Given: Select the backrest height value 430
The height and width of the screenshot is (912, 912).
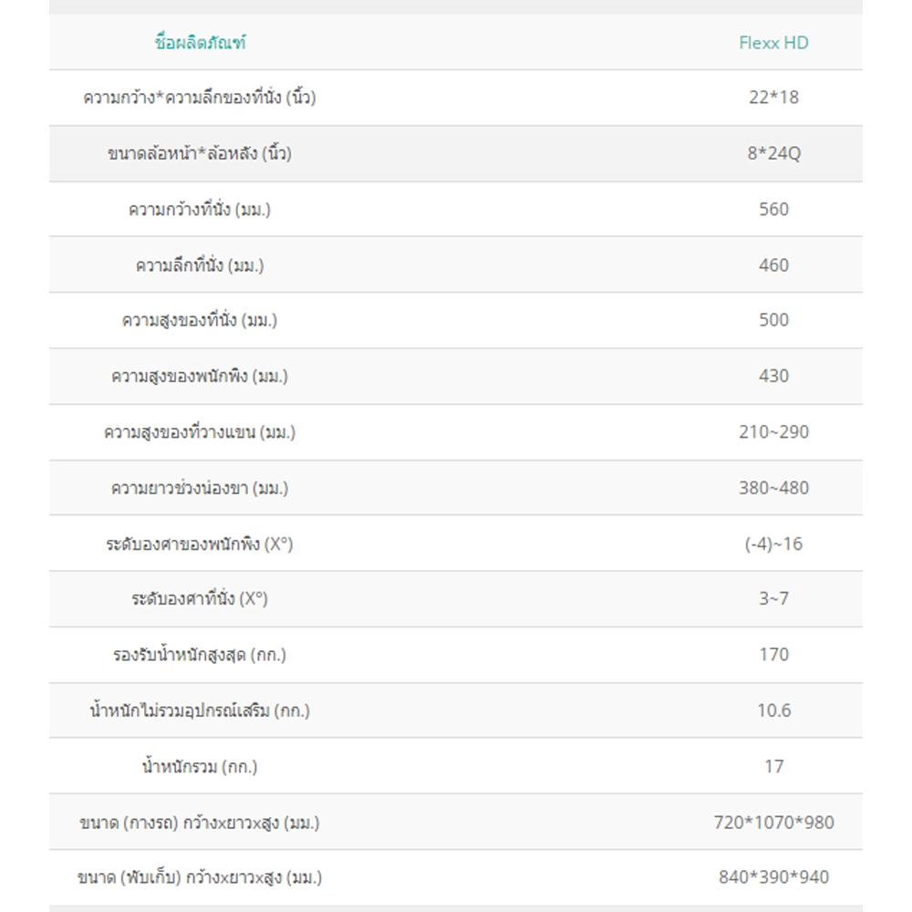Looking at the screenshot, I should pyautogui.click(x=773, y=375).
